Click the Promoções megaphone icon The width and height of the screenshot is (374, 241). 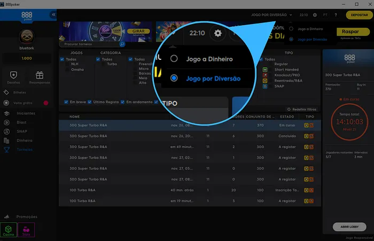7,216
